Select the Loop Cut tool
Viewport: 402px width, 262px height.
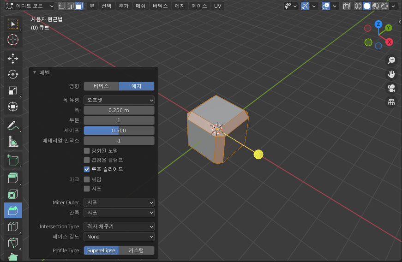13,226
